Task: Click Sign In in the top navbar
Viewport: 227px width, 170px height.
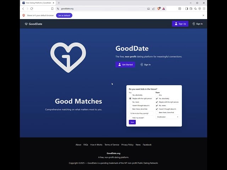Action: coord(198,24)
